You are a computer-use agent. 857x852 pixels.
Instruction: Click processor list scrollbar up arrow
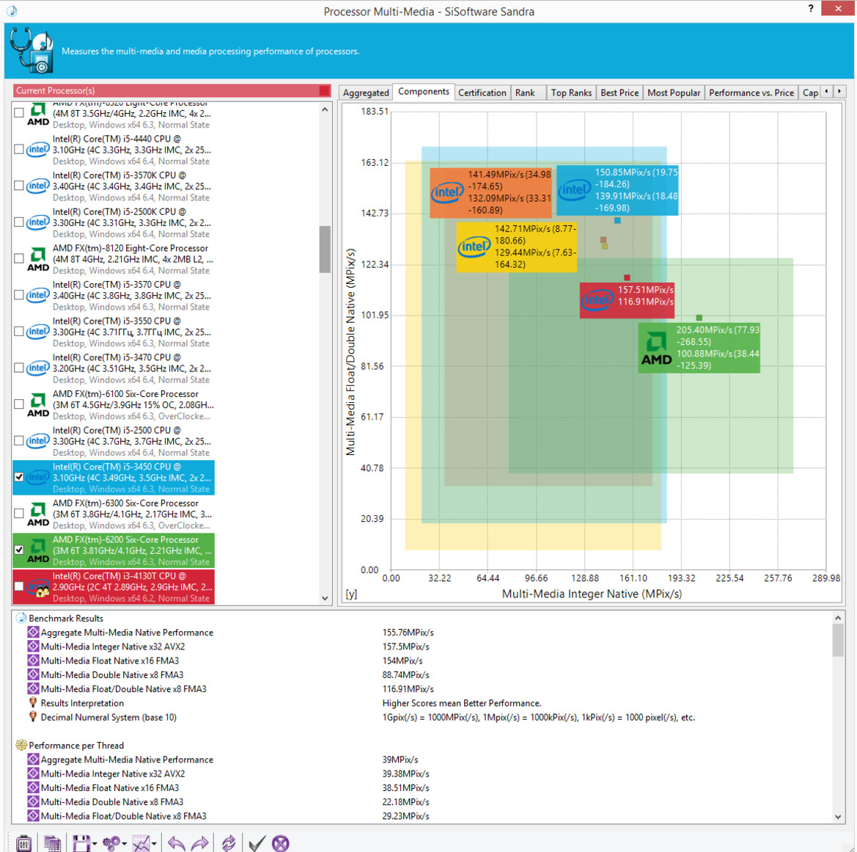325,109
